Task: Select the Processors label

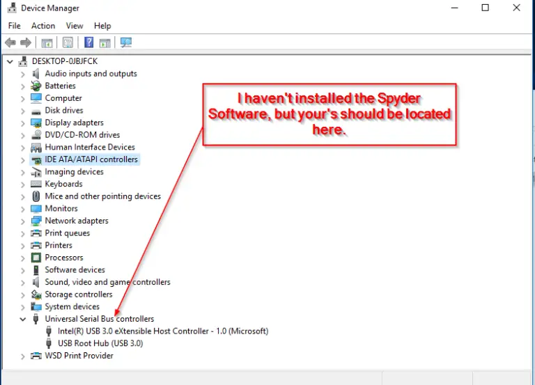Action: pyautogui.click(x=64, y=258)
